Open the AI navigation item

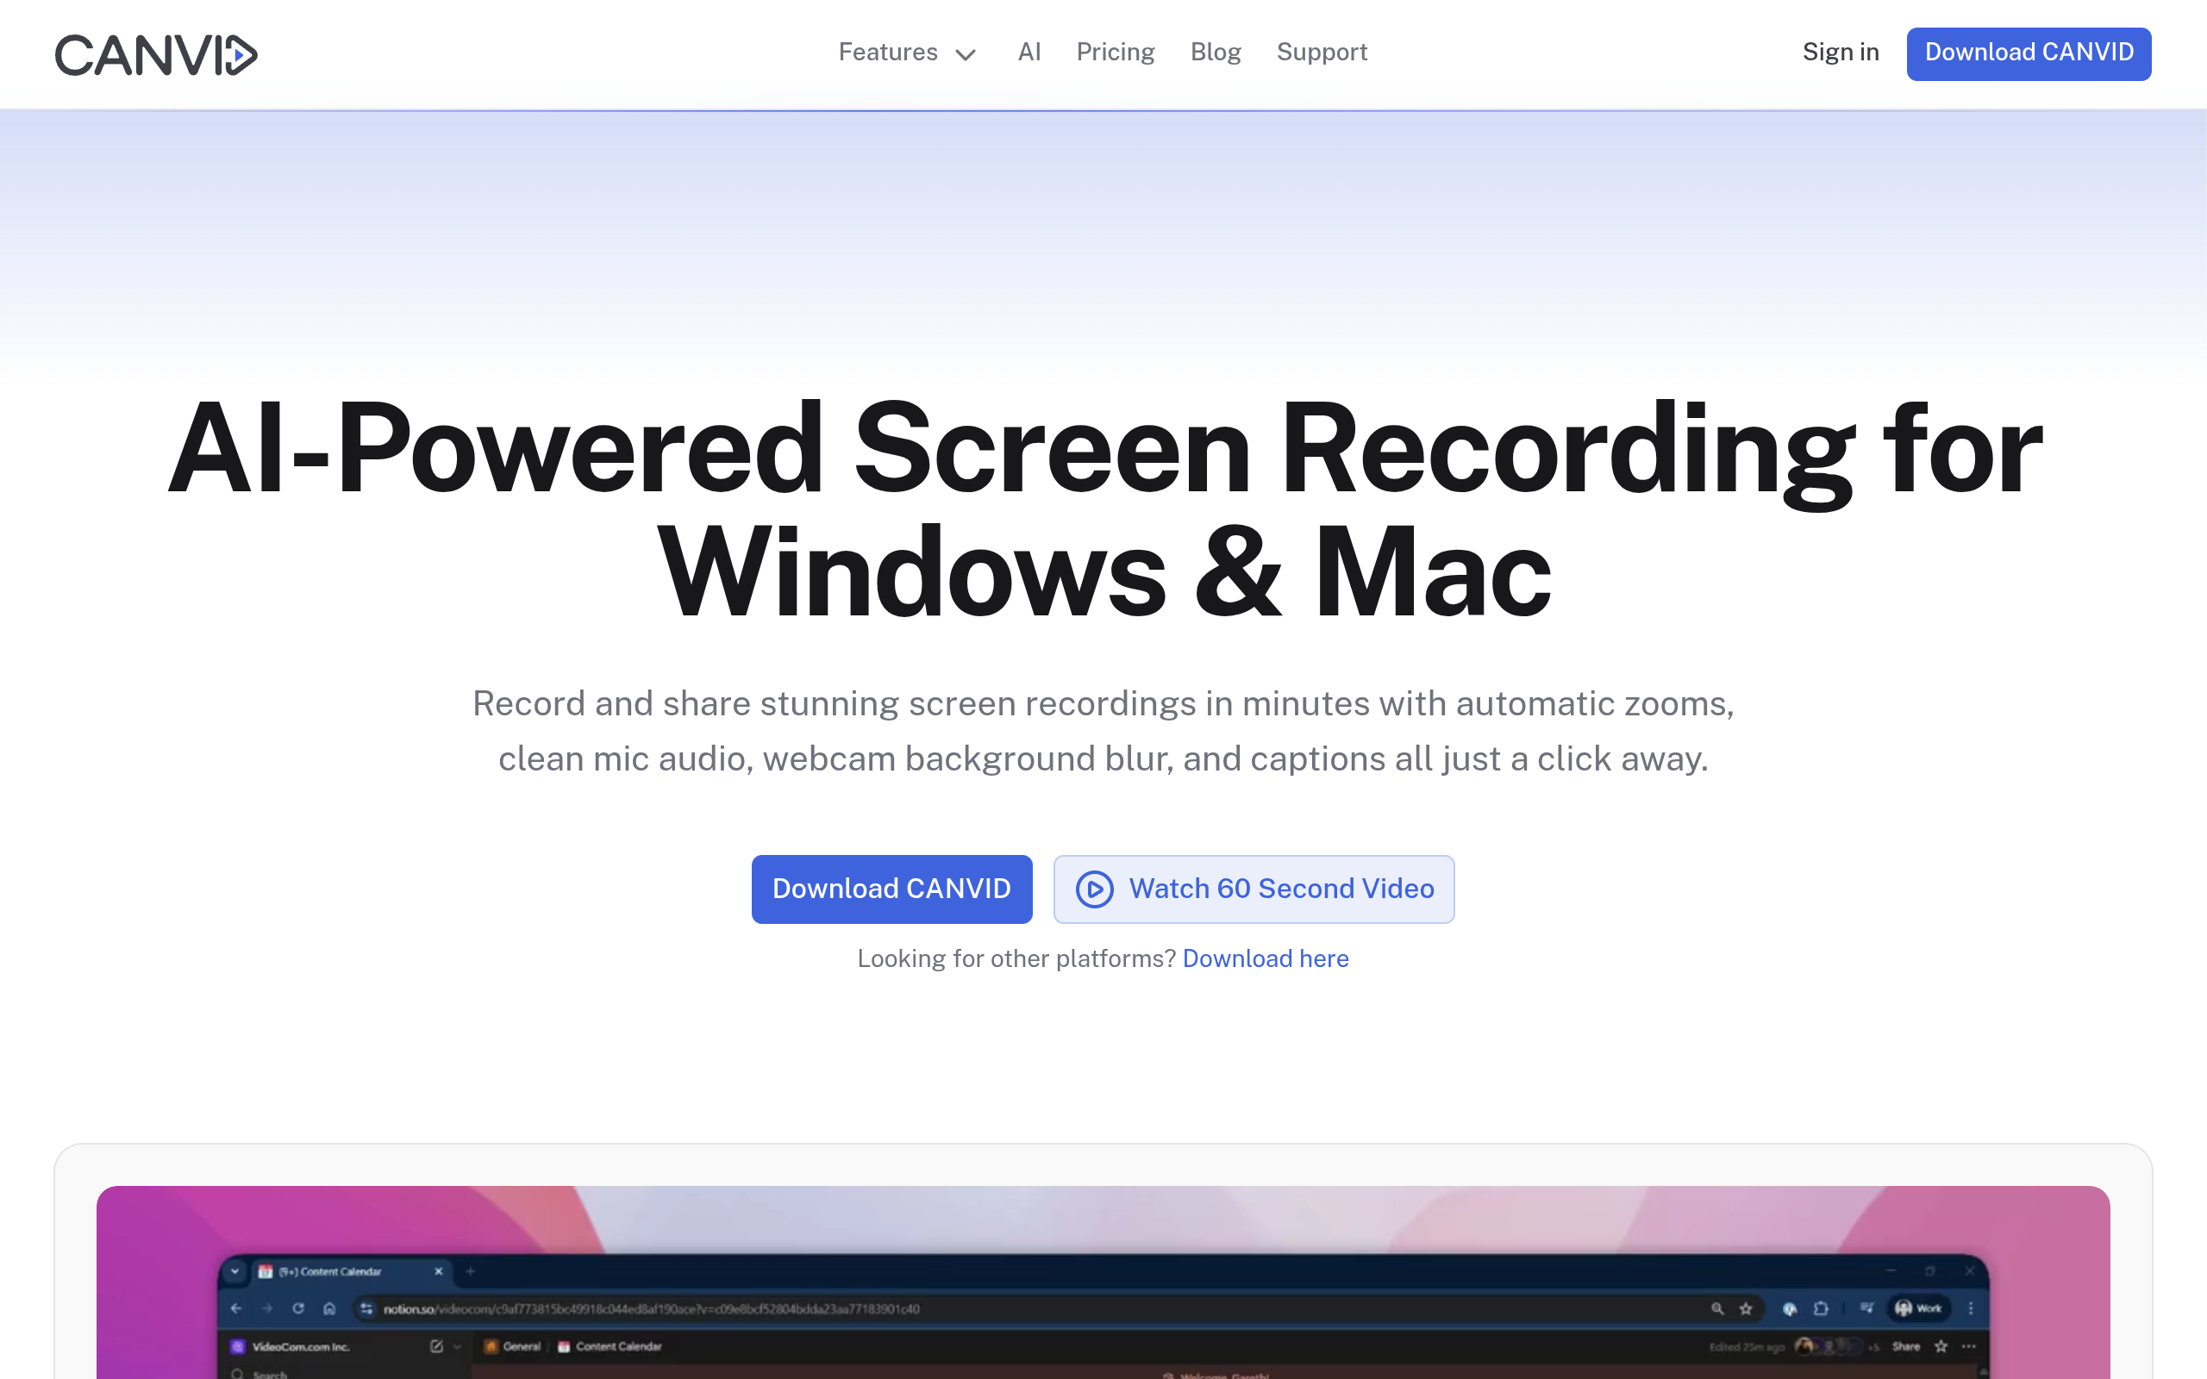coord(1028,53)
